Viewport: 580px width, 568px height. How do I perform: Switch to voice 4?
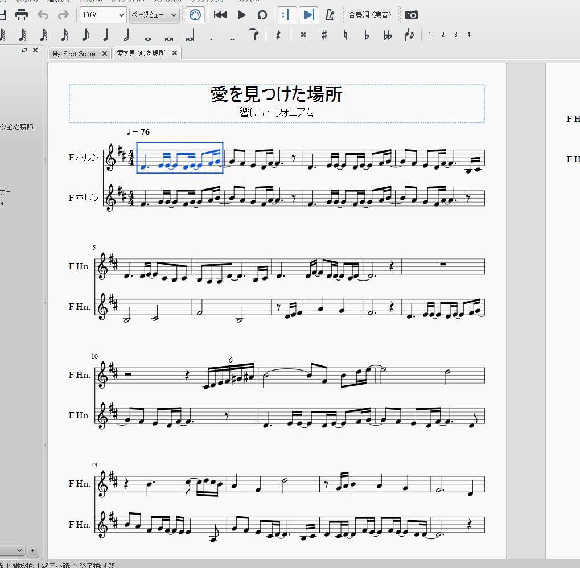(x=468, y=35)
